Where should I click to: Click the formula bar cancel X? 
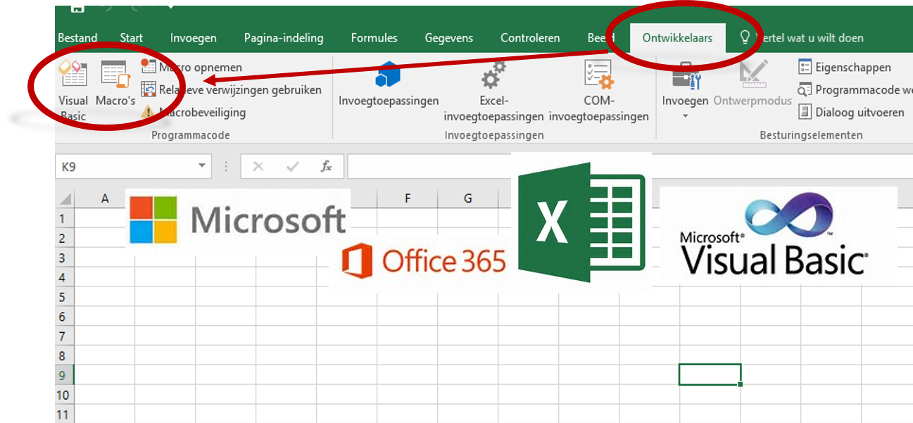(258, 167)
